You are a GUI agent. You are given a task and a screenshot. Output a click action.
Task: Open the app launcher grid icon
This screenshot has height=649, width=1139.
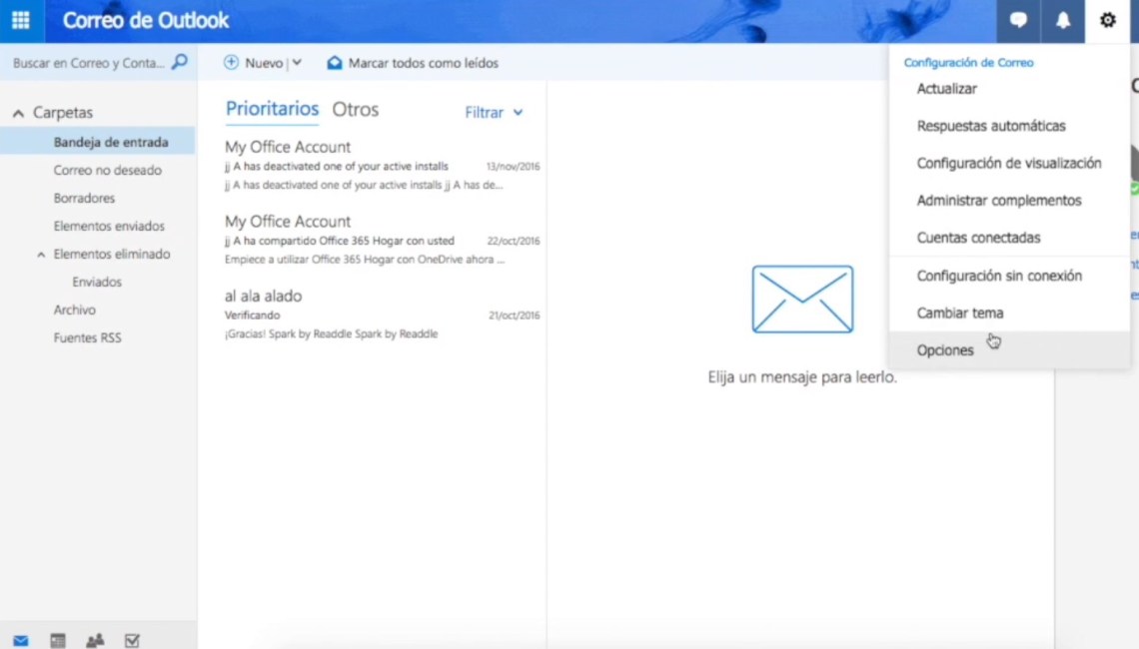pos(21,21)
